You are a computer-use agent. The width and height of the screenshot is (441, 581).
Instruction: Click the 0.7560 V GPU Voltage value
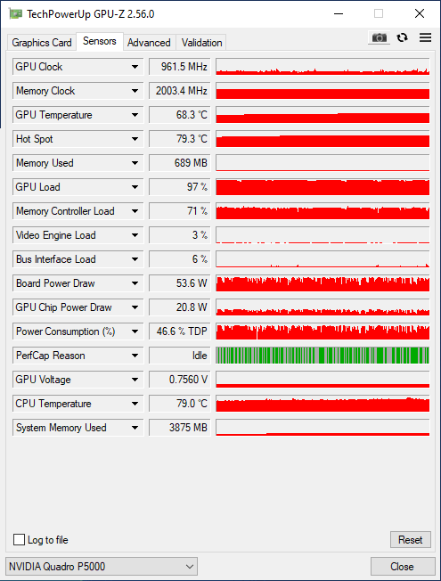tap(180, 380)
